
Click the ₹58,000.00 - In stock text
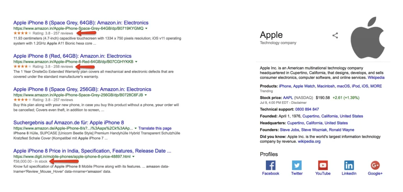[x=30, y=161]
